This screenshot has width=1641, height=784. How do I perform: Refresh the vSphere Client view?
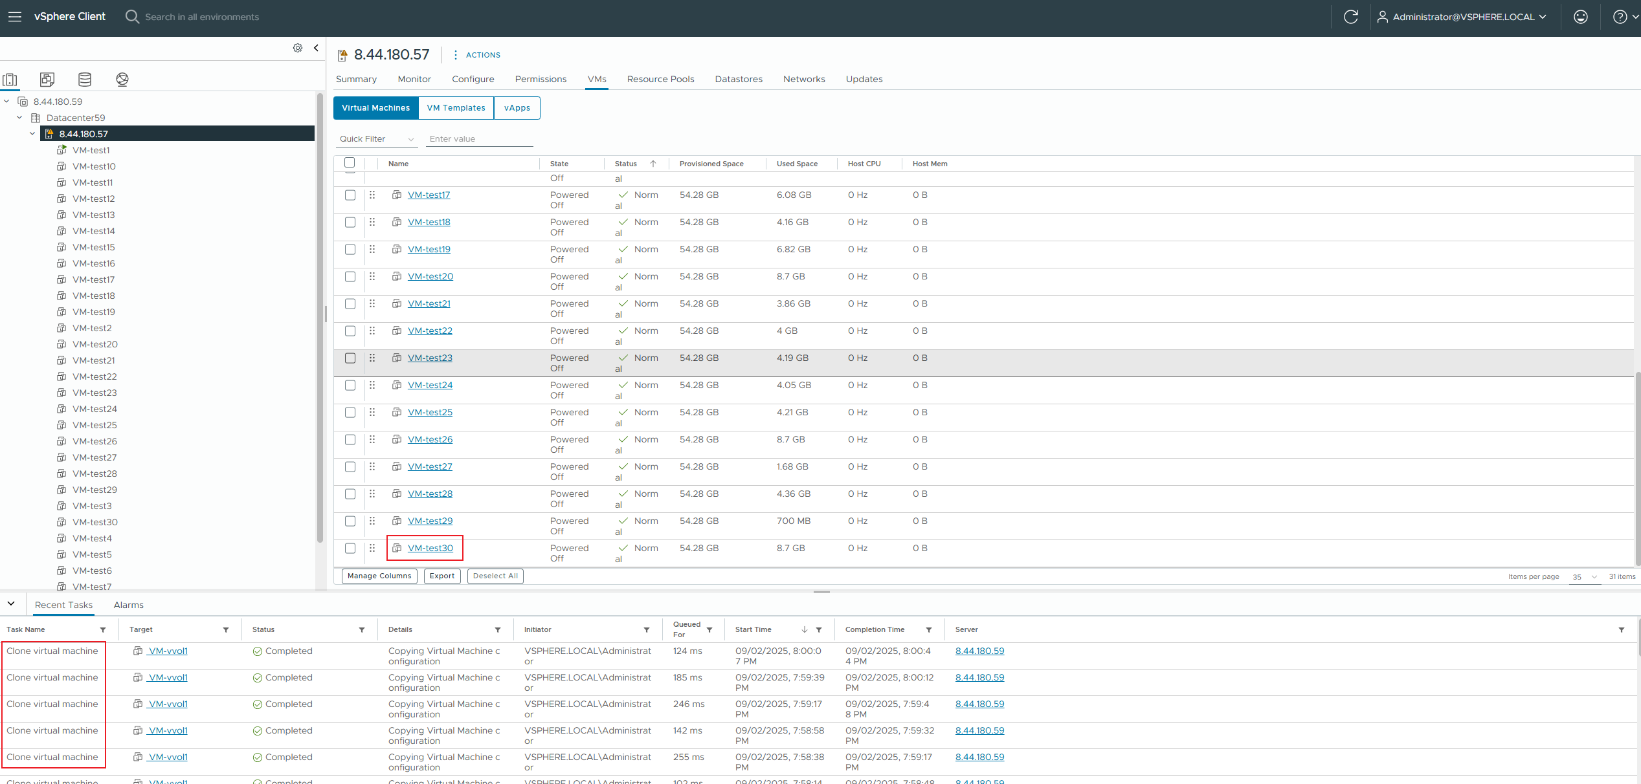point(1350,17)
